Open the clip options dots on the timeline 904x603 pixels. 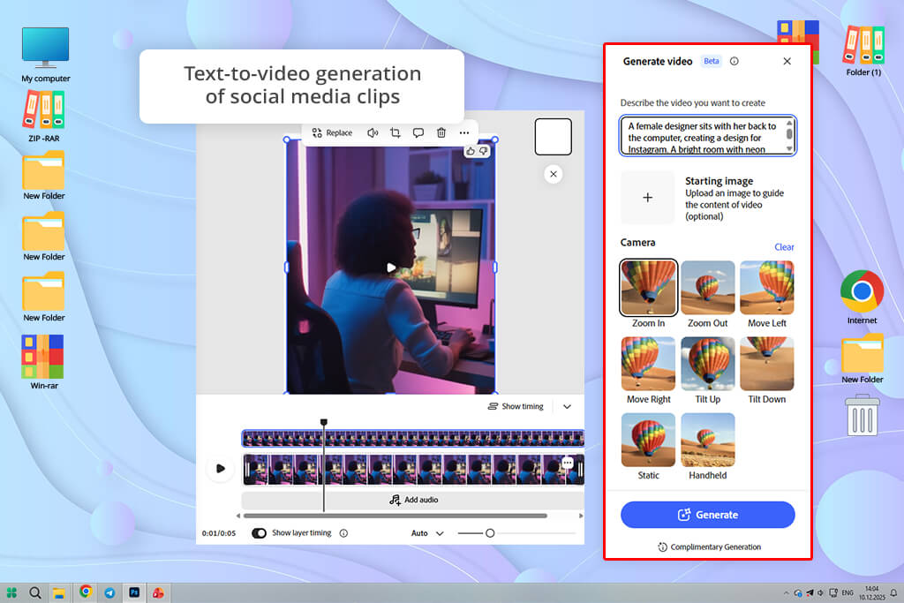pos(568,463)
